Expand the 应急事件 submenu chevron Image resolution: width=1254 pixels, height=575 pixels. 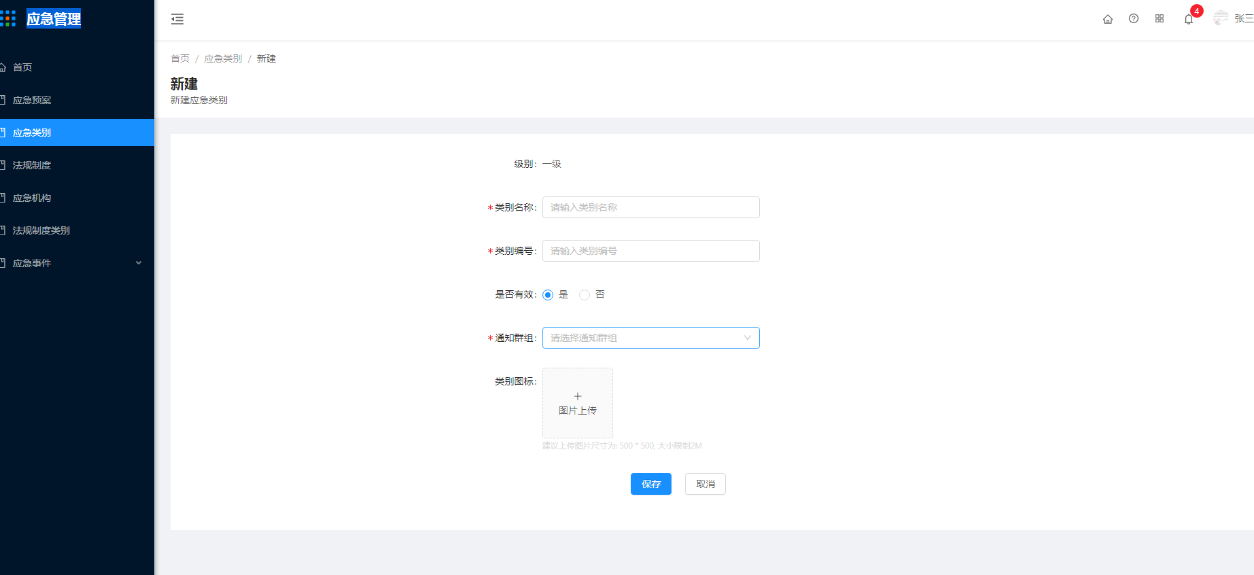(139, 263)
